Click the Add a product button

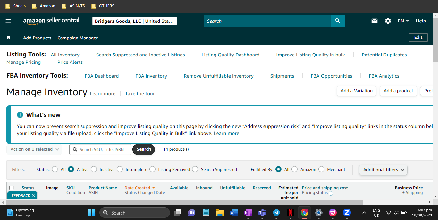[399, 91]
